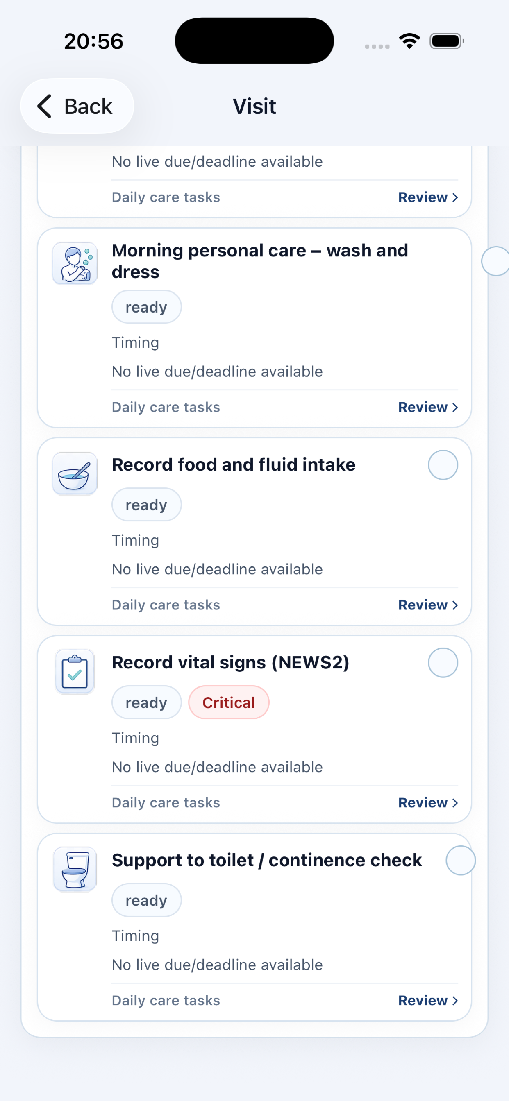Tap the back arrow chevron icon
Image resolution: width=509 pixels, height=1101 pixels.
point(45,106)
